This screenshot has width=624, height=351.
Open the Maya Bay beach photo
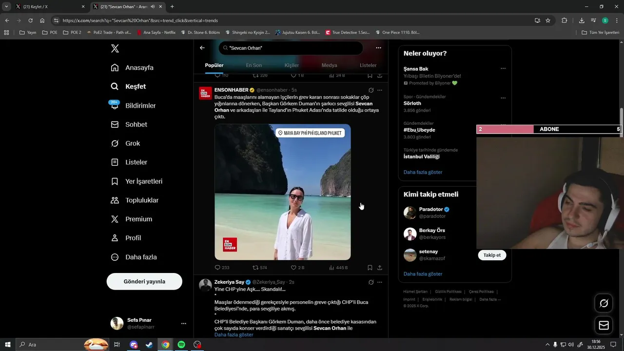(283, 192)
